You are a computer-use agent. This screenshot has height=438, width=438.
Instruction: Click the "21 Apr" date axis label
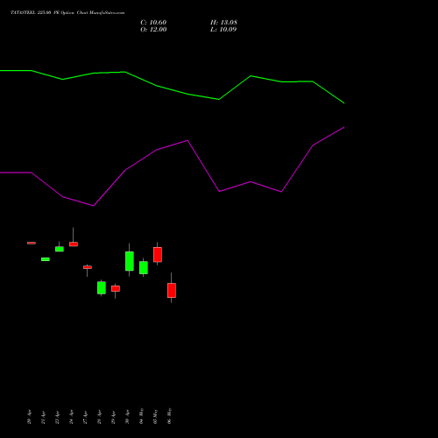click(43, 417)
